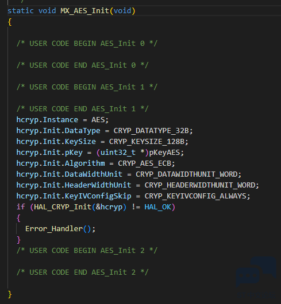Click the HAL_OK constant
Screen dimensions: 281x304
point(157,207)
